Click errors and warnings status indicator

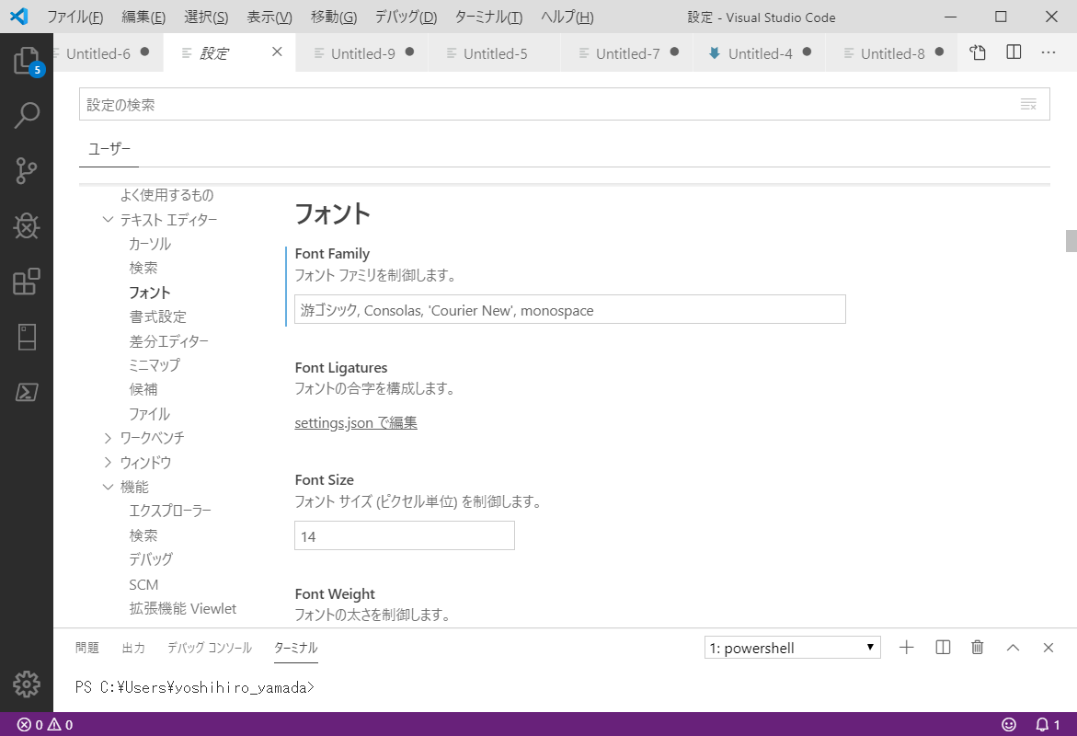pos(45,724)
